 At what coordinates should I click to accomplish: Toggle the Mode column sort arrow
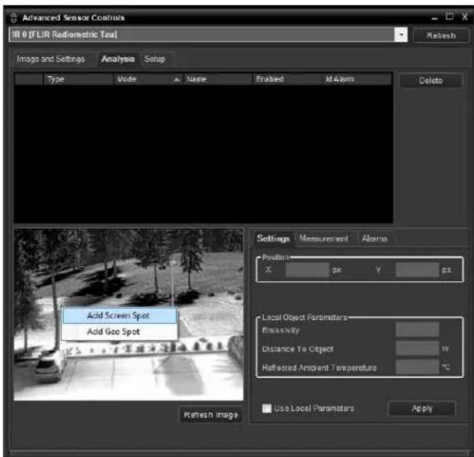click(x=177, y=79)
